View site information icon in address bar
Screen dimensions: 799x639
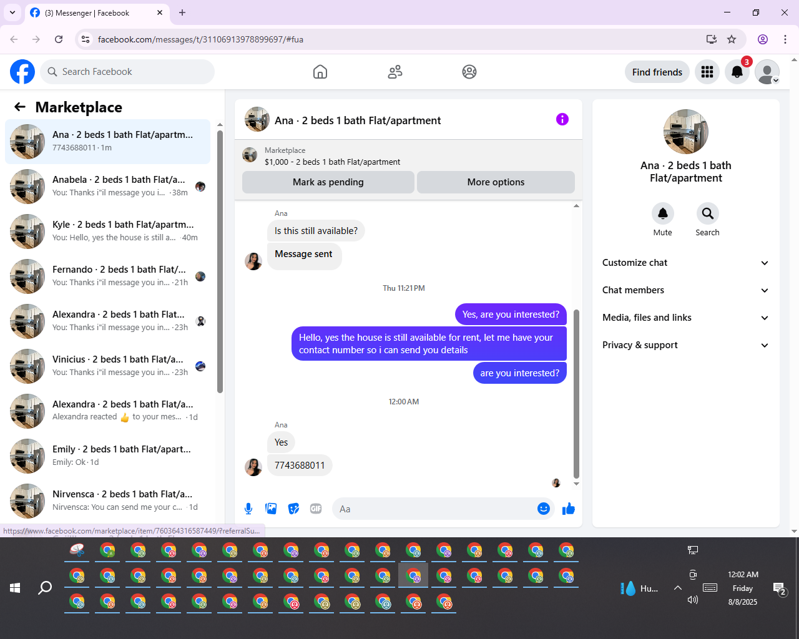click(x=86, y=39)
